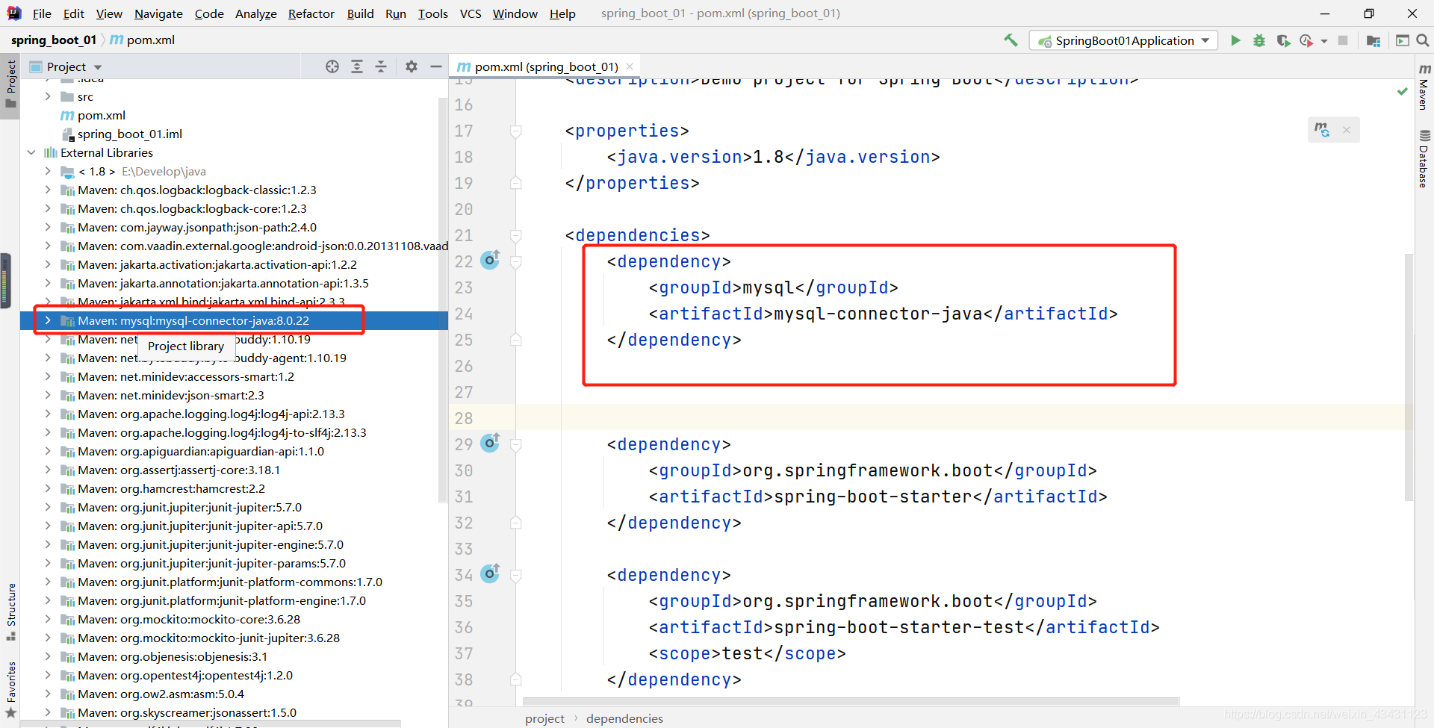Viewport: 1434px width, 728px height.
Task: Fold the dependencies block at line 21
Action: click(515, 236)
